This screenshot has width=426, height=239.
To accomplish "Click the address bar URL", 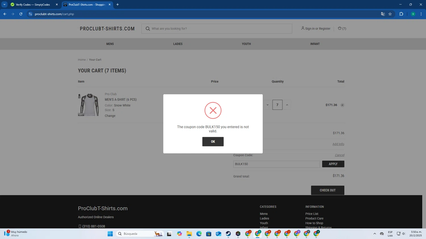I will [x=54, y=14].
